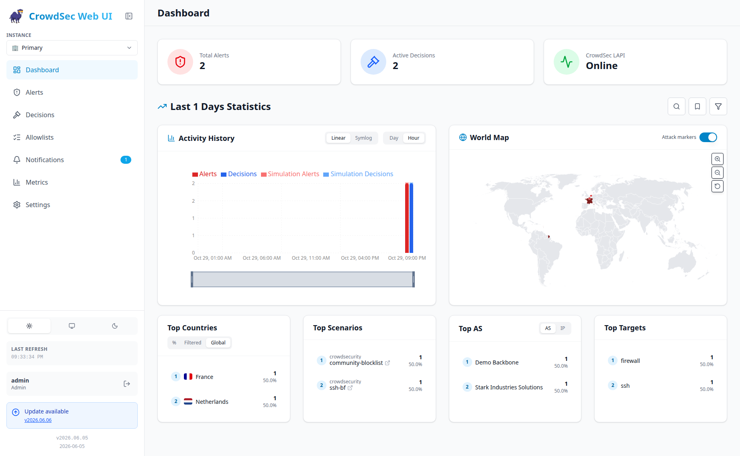
Task: Switch activity chart to Day
Action: pos(394,138)
